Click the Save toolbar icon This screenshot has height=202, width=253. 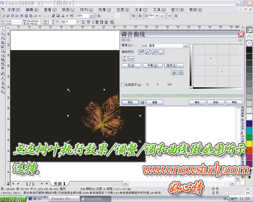[12, 16]
